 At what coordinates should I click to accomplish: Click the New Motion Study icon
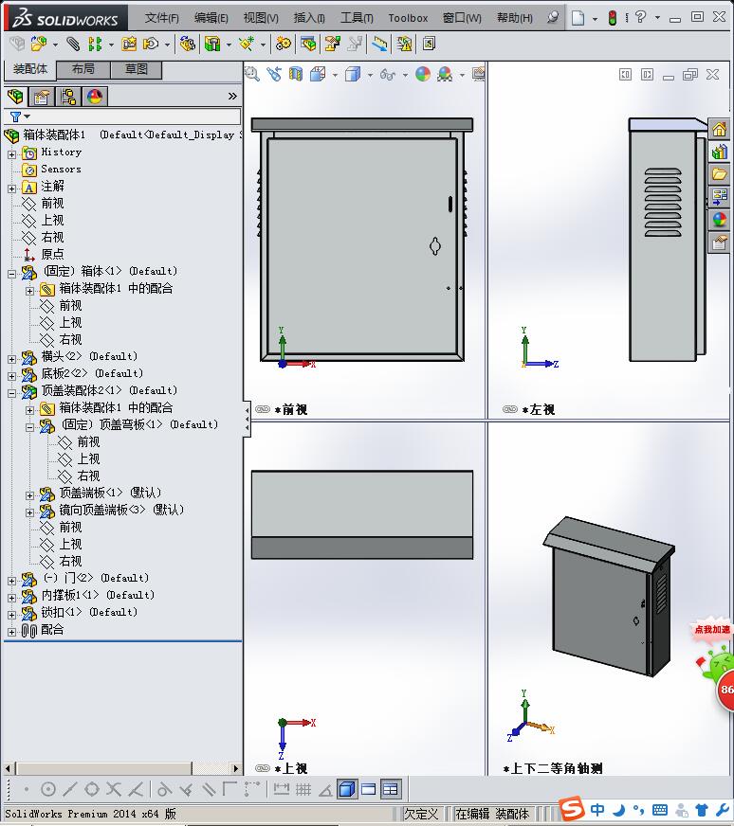tap(284, 44)
